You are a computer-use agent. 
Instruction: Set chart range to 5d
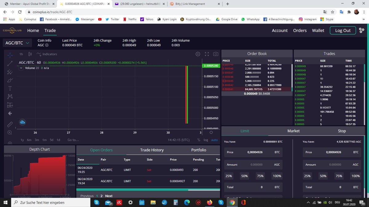[51, 140]
